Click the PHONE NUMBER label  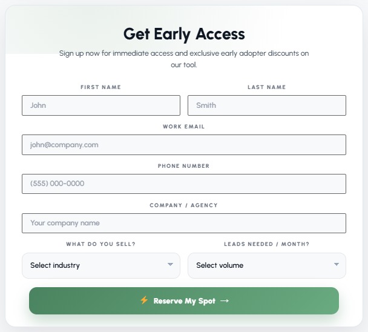pyautogui.click(x=184, y=166)
